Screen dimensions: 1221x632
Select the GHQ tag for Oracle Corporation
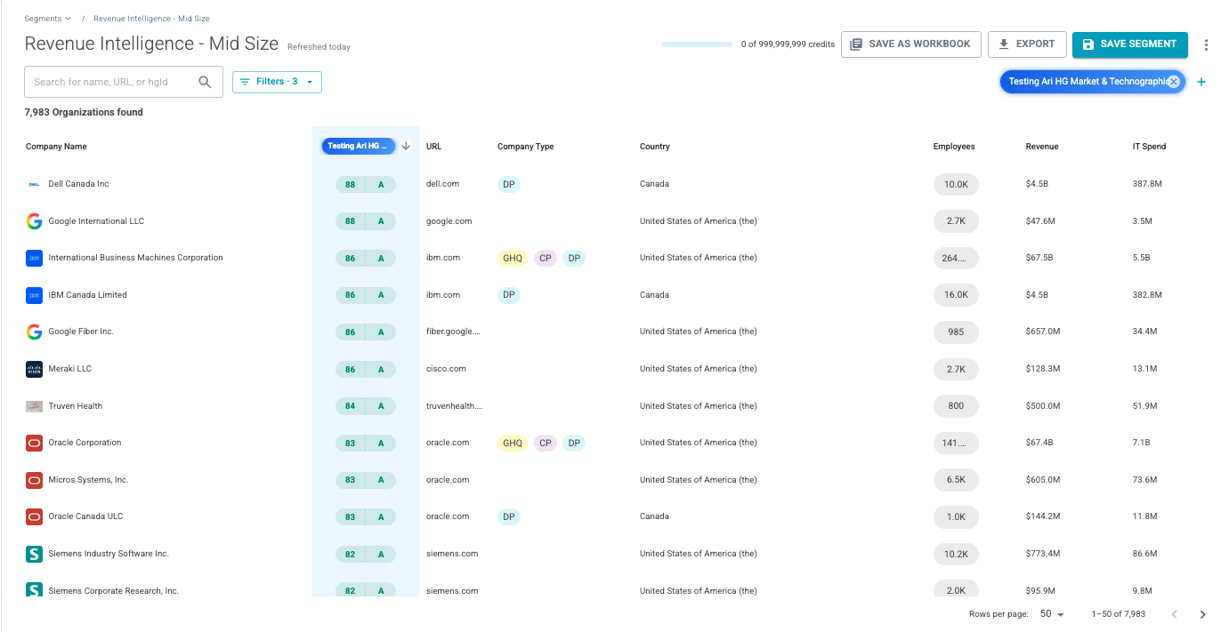pos(513,443)
